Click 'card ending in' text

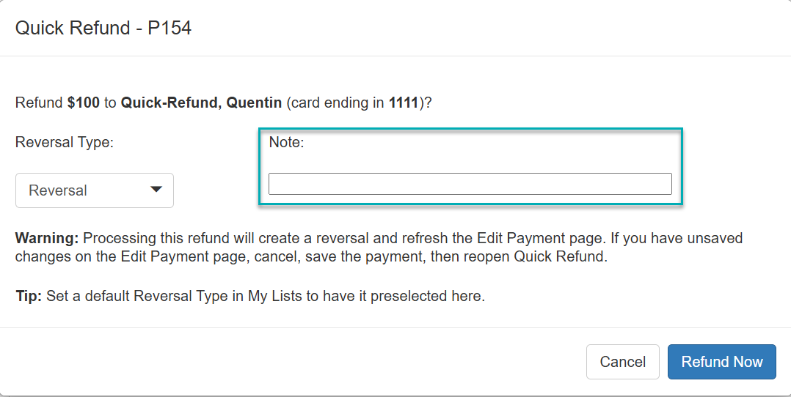(x=338, y=103)
